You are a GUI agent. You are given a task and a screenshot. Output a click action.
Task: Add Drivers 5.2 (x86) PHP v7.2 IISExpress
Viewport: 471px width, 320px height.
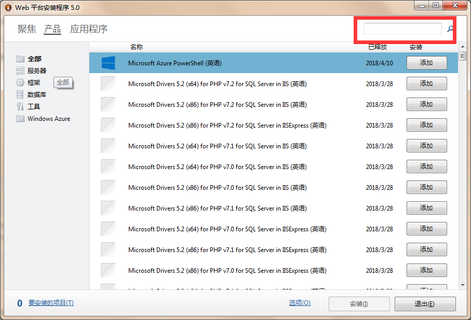[426, 125]
